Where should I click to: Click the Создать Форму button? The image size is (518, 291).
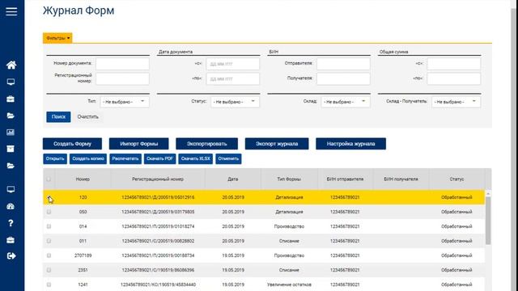72,144
